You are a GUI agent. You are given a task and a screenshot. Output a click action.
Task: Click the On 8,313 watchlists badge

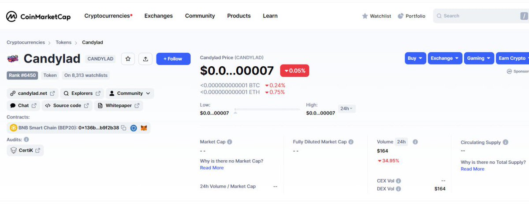(86, 76)
